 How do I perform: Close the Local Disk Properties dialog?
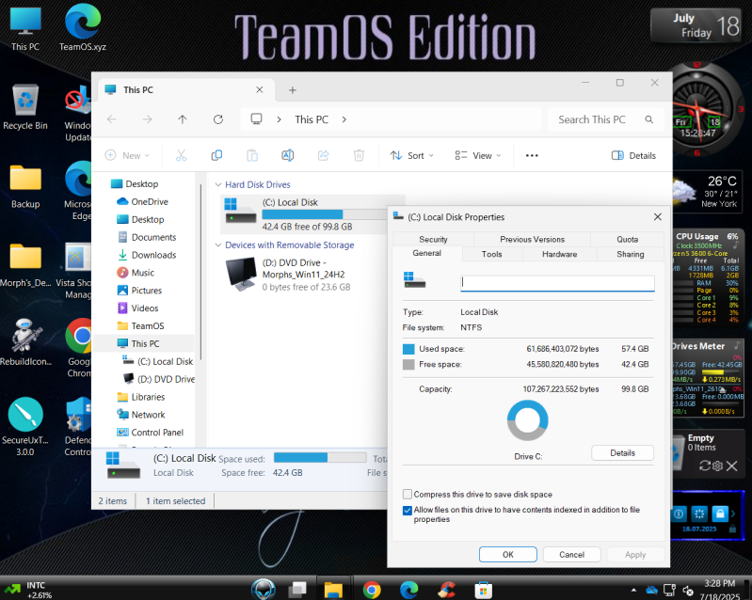coord(658,217)
